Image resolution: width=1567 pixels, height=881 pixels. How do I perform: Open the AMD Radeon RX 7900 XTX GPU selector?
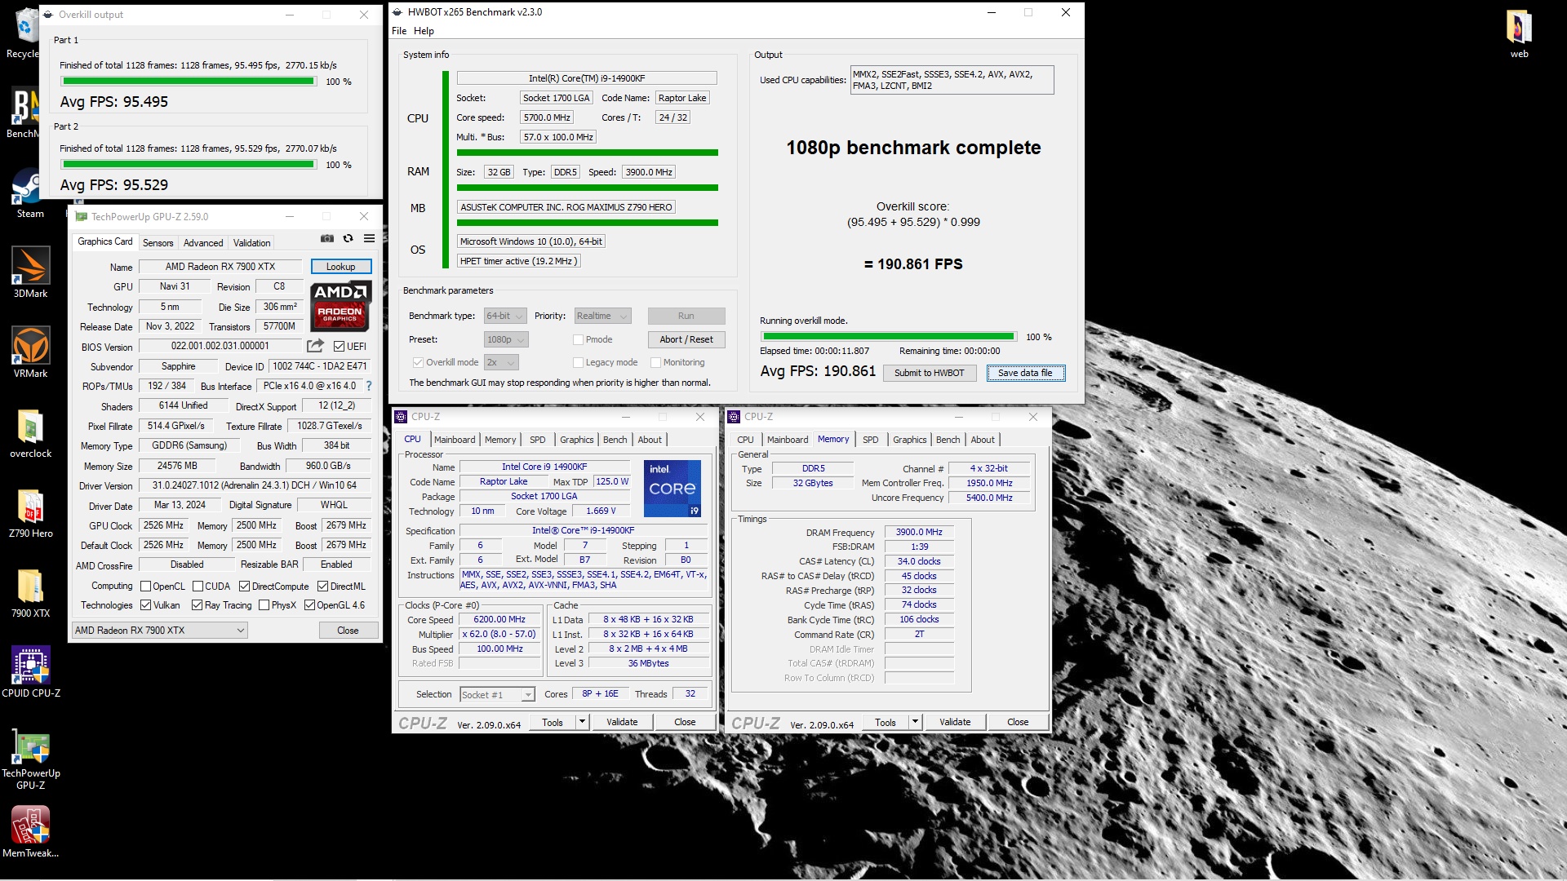click(159, 631)
